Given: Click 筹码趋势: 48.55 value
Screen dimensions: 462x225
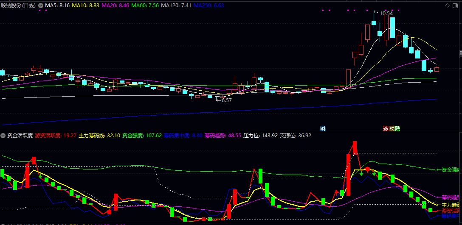Looking at the screenshot, I should [x=223, y=136].
